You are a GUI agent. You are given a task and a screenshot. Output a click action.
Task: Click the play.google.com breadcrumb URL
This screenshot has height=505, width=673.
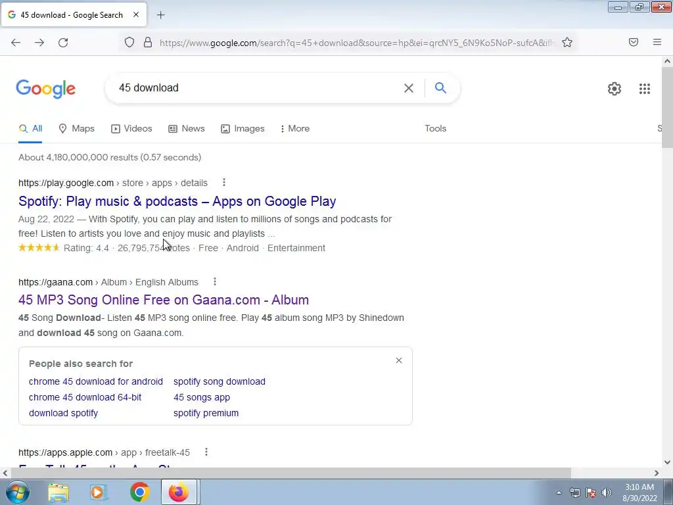[x=113, y=183]
